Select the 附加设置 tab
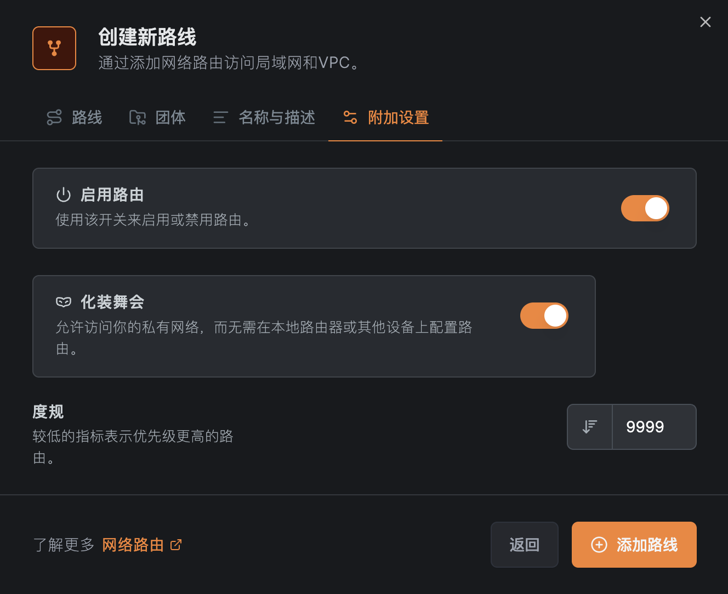The width and height of the screenshot is (728, 594). pos(385,117)
